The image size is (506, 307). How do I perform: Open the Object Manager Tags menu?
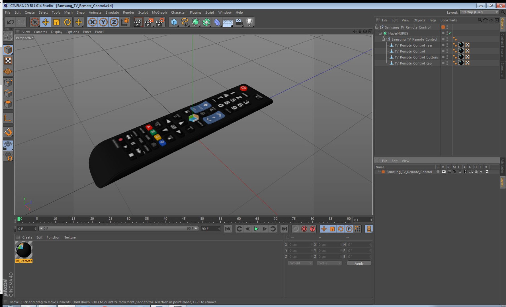(x=433, y=20)
